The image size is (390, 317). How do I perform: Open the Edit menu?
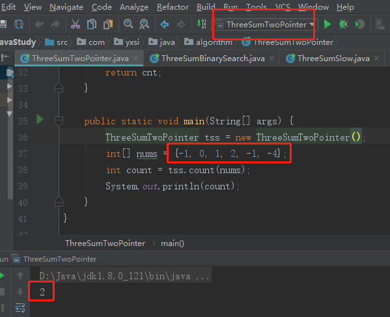pos(8,7)
